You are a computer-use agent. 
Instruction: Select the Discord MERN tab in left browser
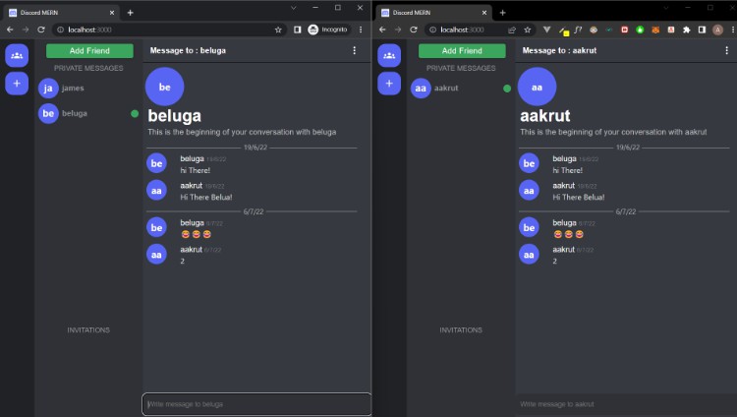(59, 12)
